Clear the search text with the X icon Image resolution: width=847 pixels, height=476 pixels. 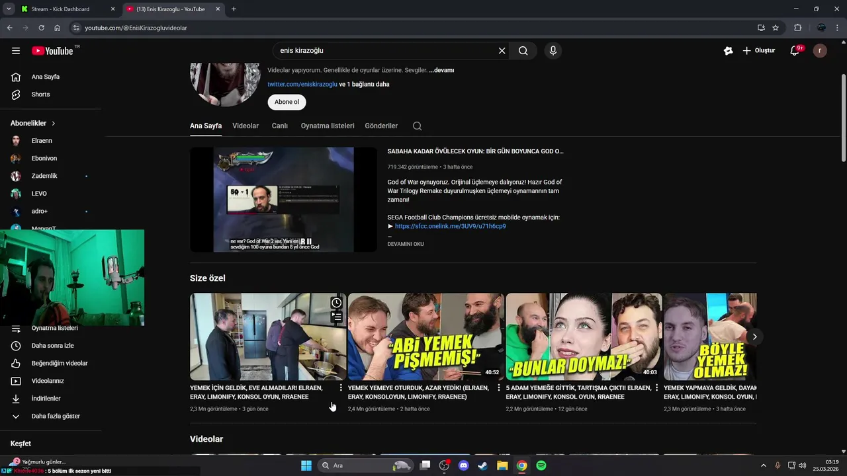point(502,51)
